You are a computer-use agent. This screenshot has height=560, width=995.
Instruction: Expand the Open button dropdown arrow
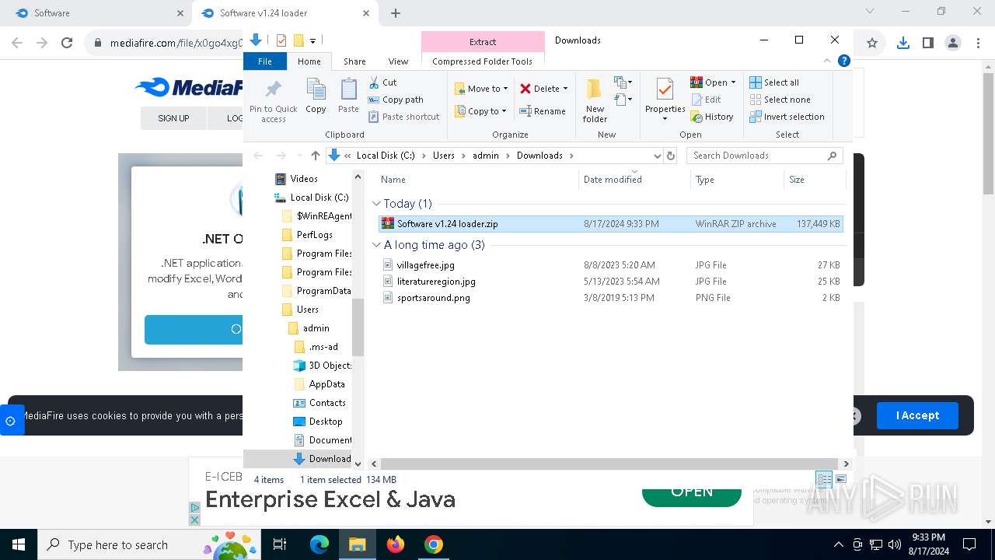click(x=733, y=82)
